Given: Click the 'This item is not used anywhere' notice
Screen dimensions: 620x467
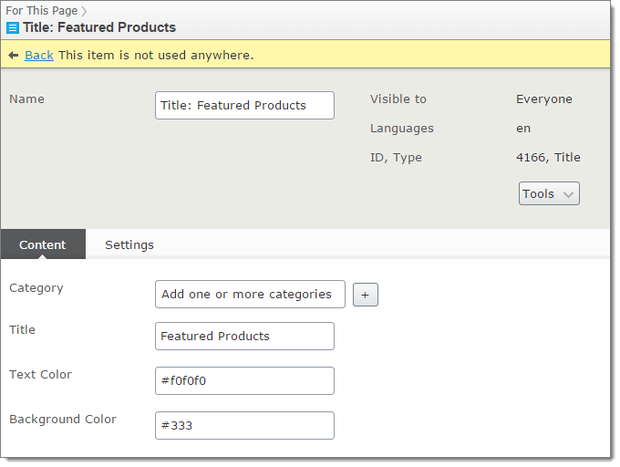Looking at the screenshot, I should [156, 56].
